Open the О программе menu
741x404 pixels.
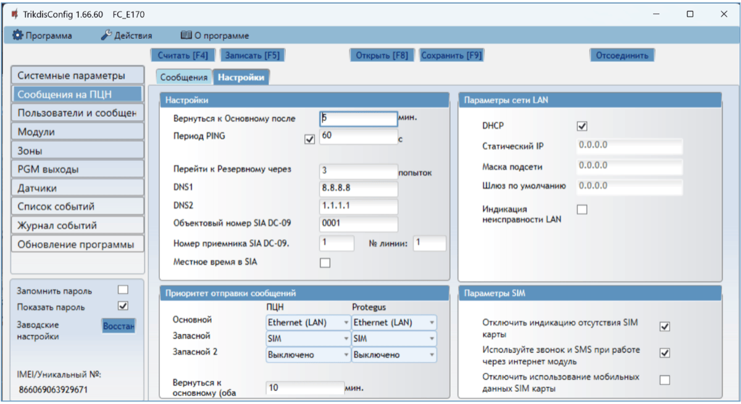[x=215, y=36]
